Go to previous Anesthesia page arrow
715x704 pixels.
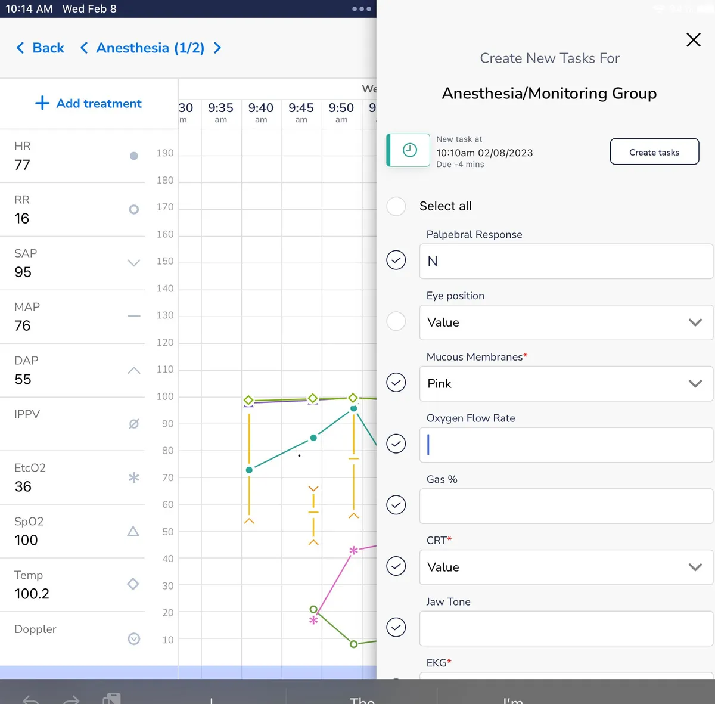[x=84, y=48]
